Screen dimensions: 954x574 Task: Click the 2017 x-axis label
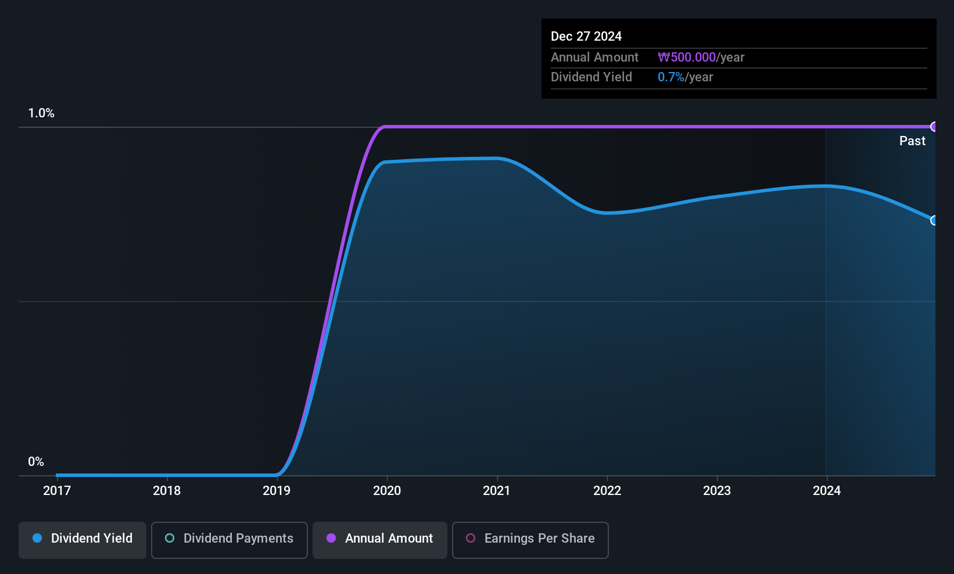(57, 490)
